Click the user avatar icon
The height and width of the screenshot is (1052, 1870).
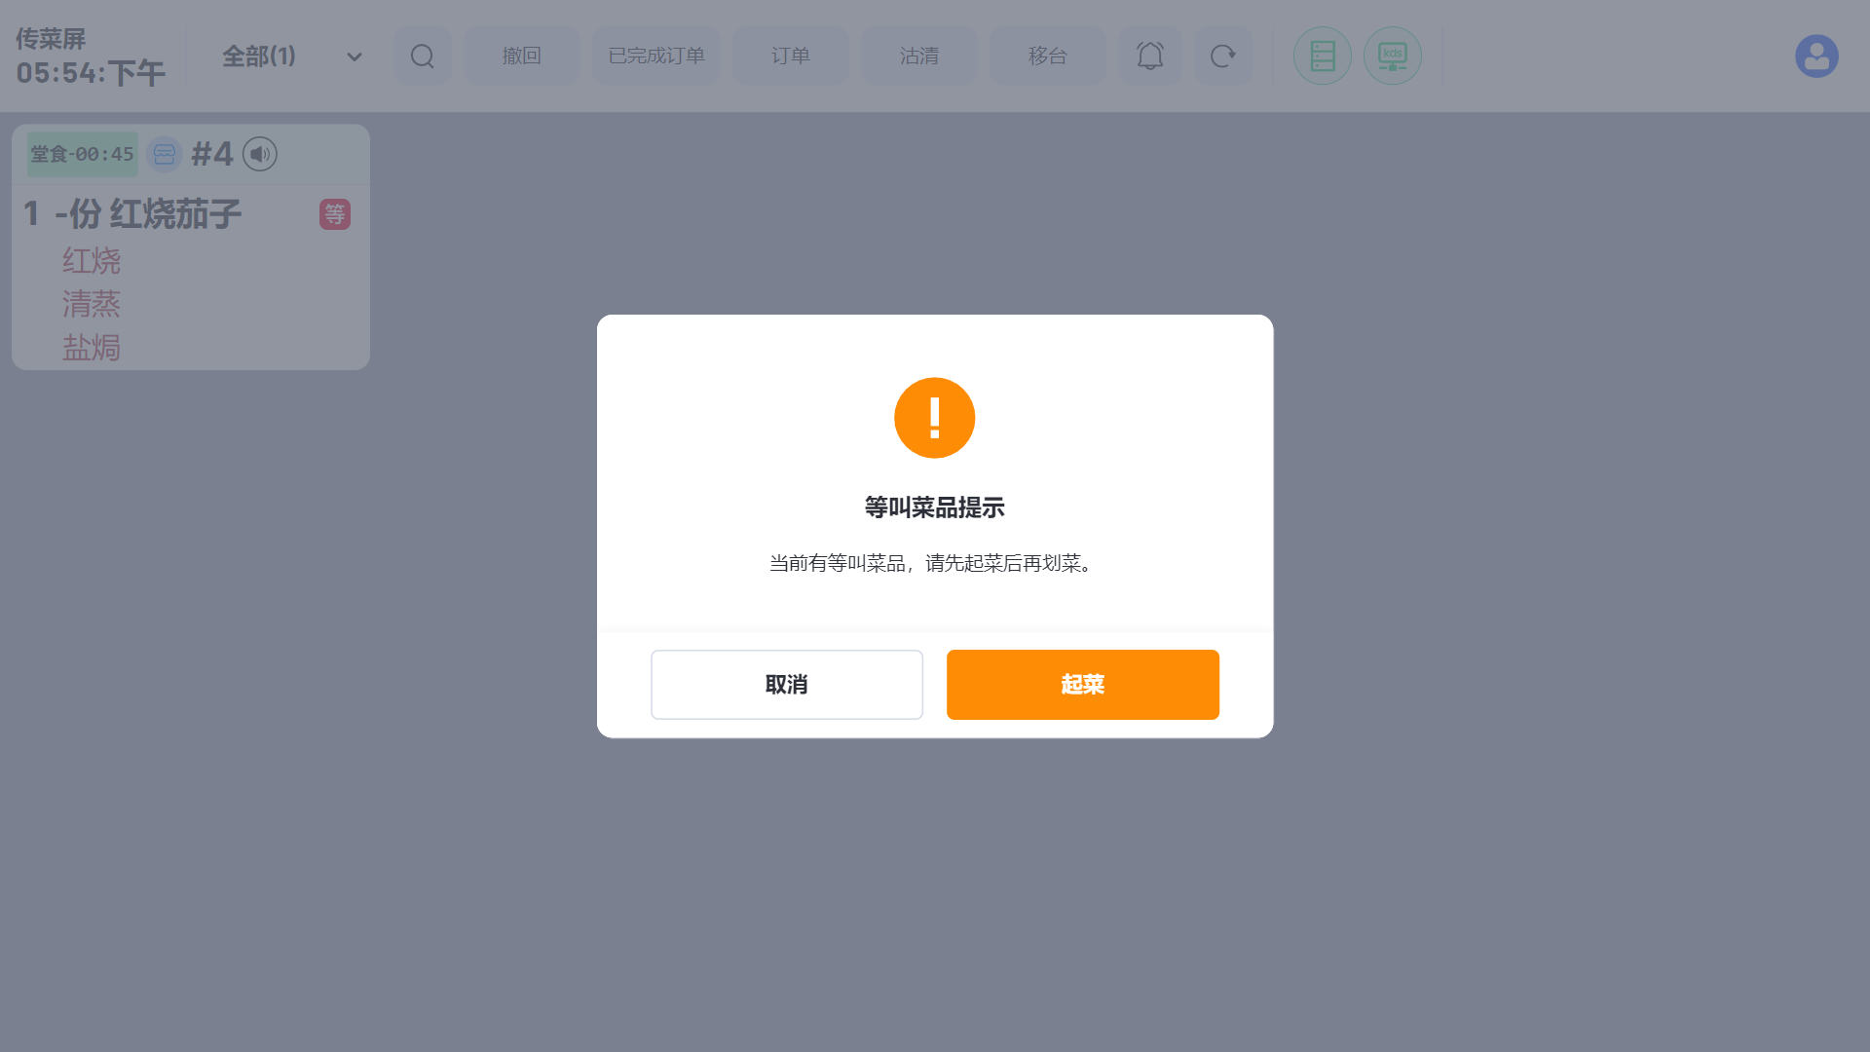[x=1817, y=56]
